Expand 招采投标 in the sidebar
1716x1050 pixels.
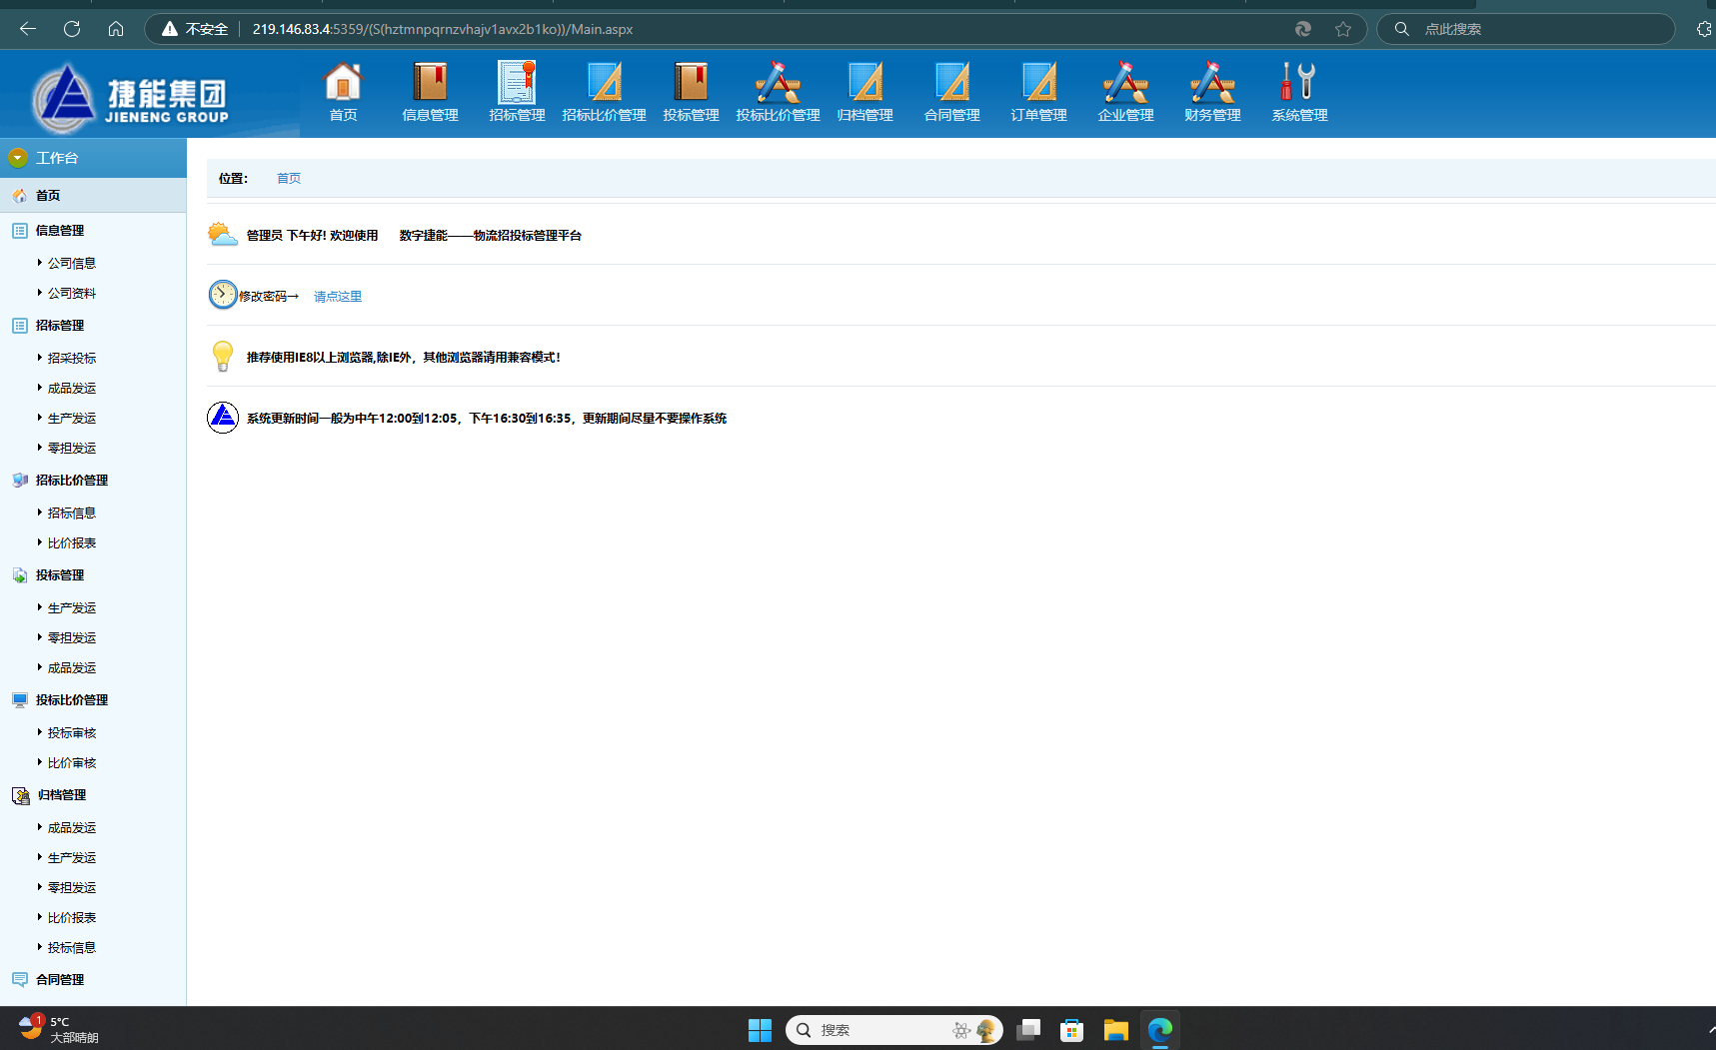click(72, 358)
